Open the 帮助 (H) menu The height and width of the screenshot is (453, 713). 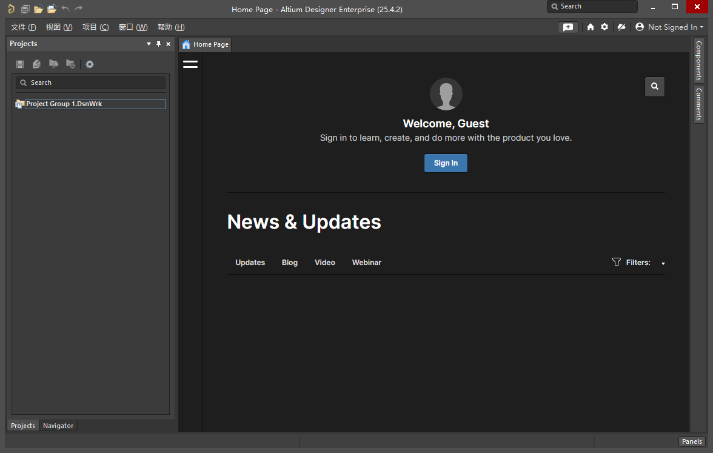(x=171, y=27)
